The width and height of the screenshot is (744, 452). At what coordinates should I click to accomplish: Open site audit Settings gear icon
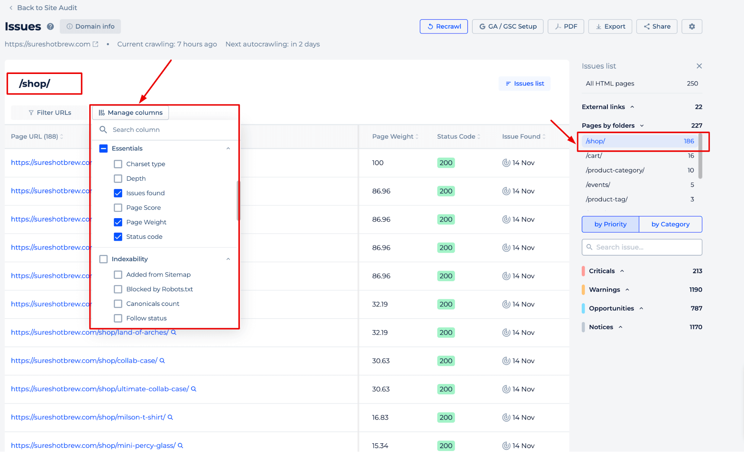click(x=692, y=26)
